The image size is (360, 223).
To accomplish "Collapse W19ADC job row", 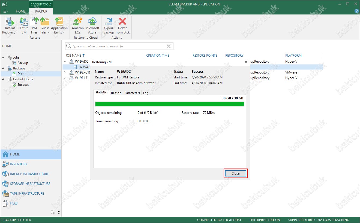I will [65, 62].
